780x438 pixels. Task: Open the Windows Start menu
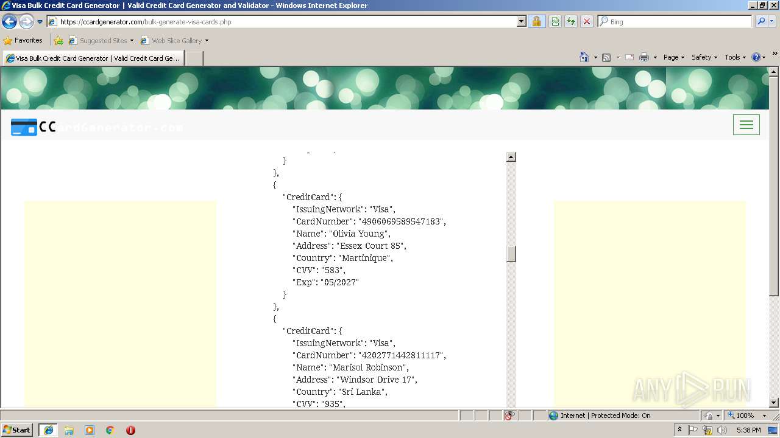pyautogui.click(x=17, y=430)
